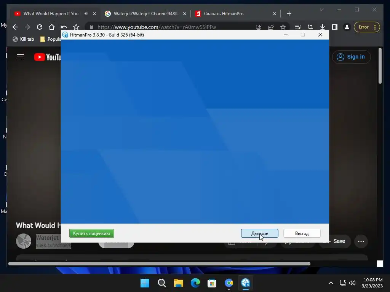Show hidden system tray icons

click(331, 283)
